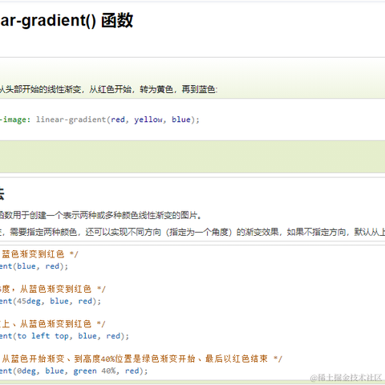Click the code "ent(45deg, blue, red);"

[51, 302]
